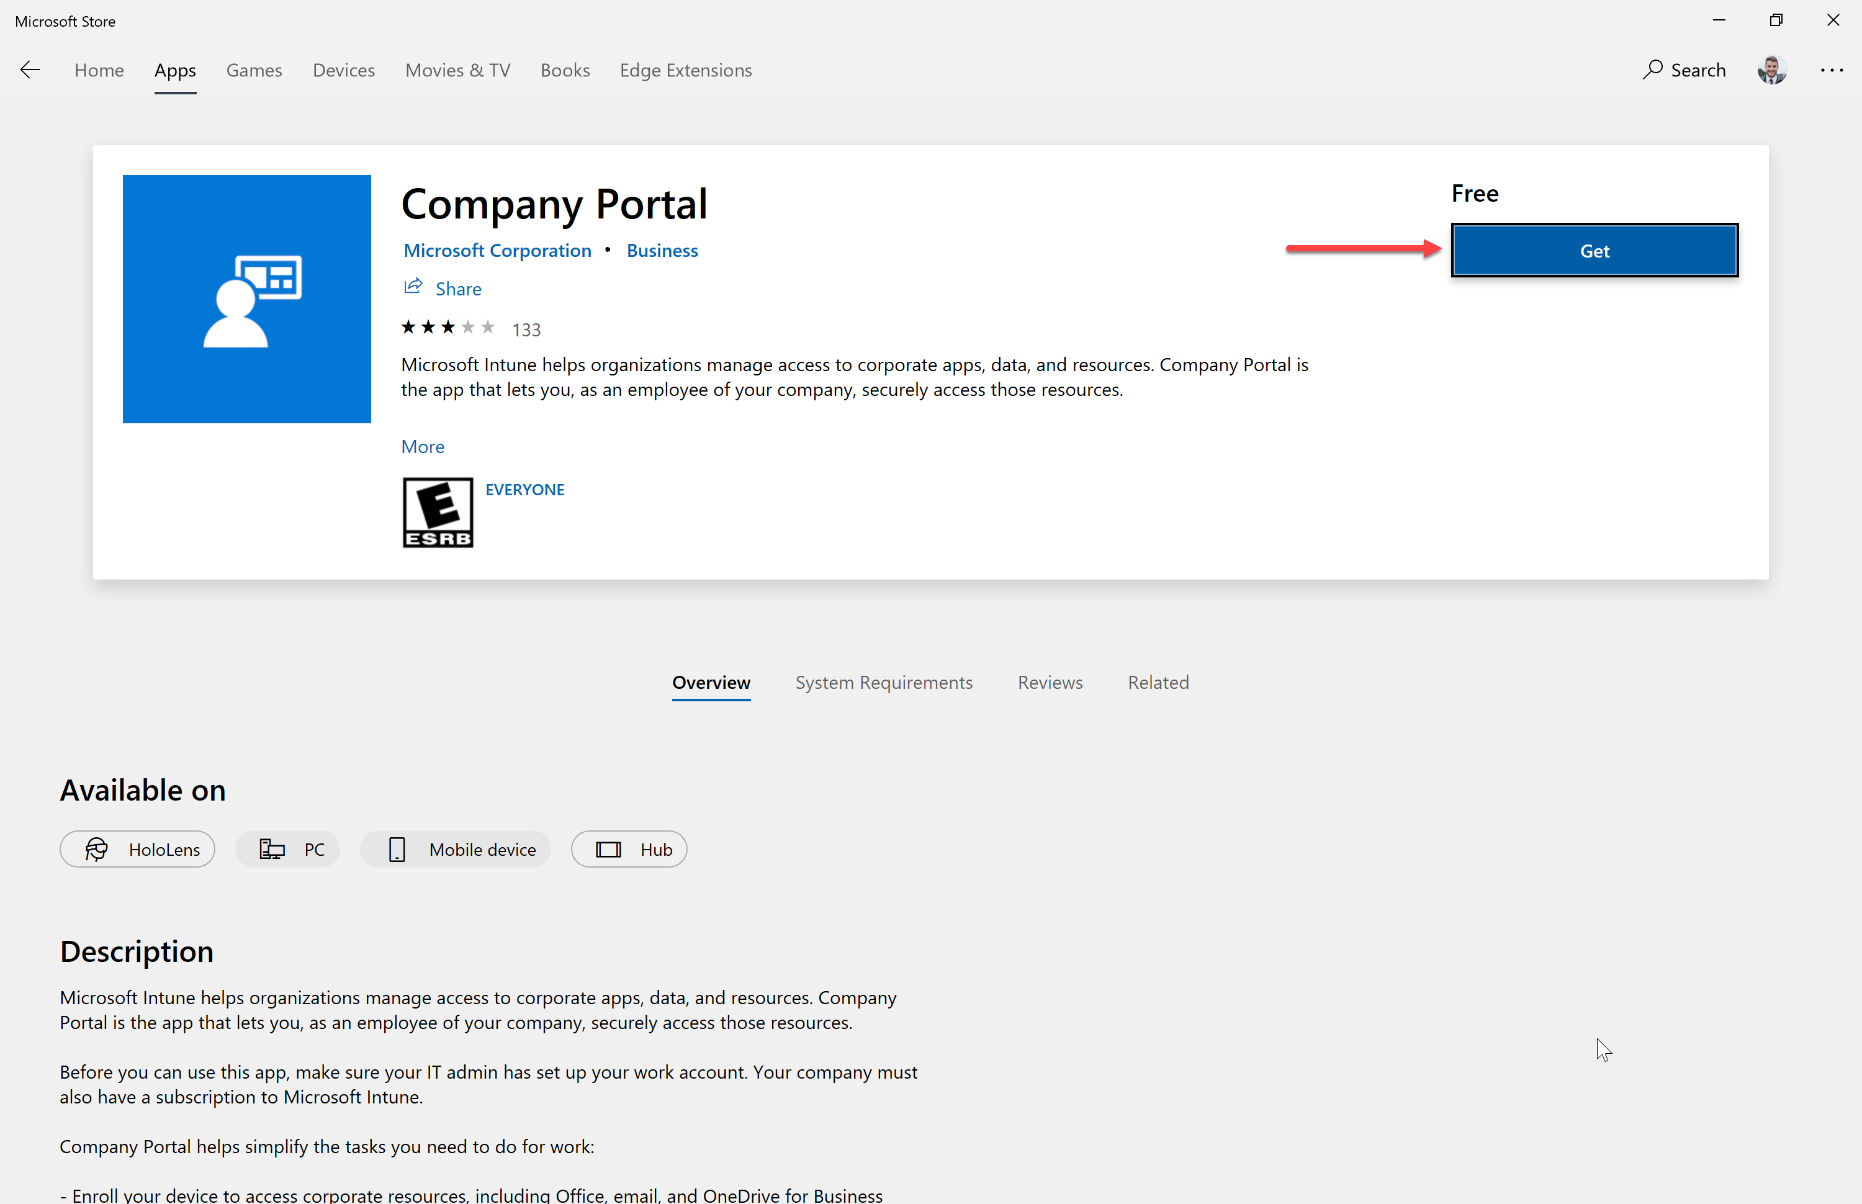Open Search with the magnifier icon

click(1652, 70)
